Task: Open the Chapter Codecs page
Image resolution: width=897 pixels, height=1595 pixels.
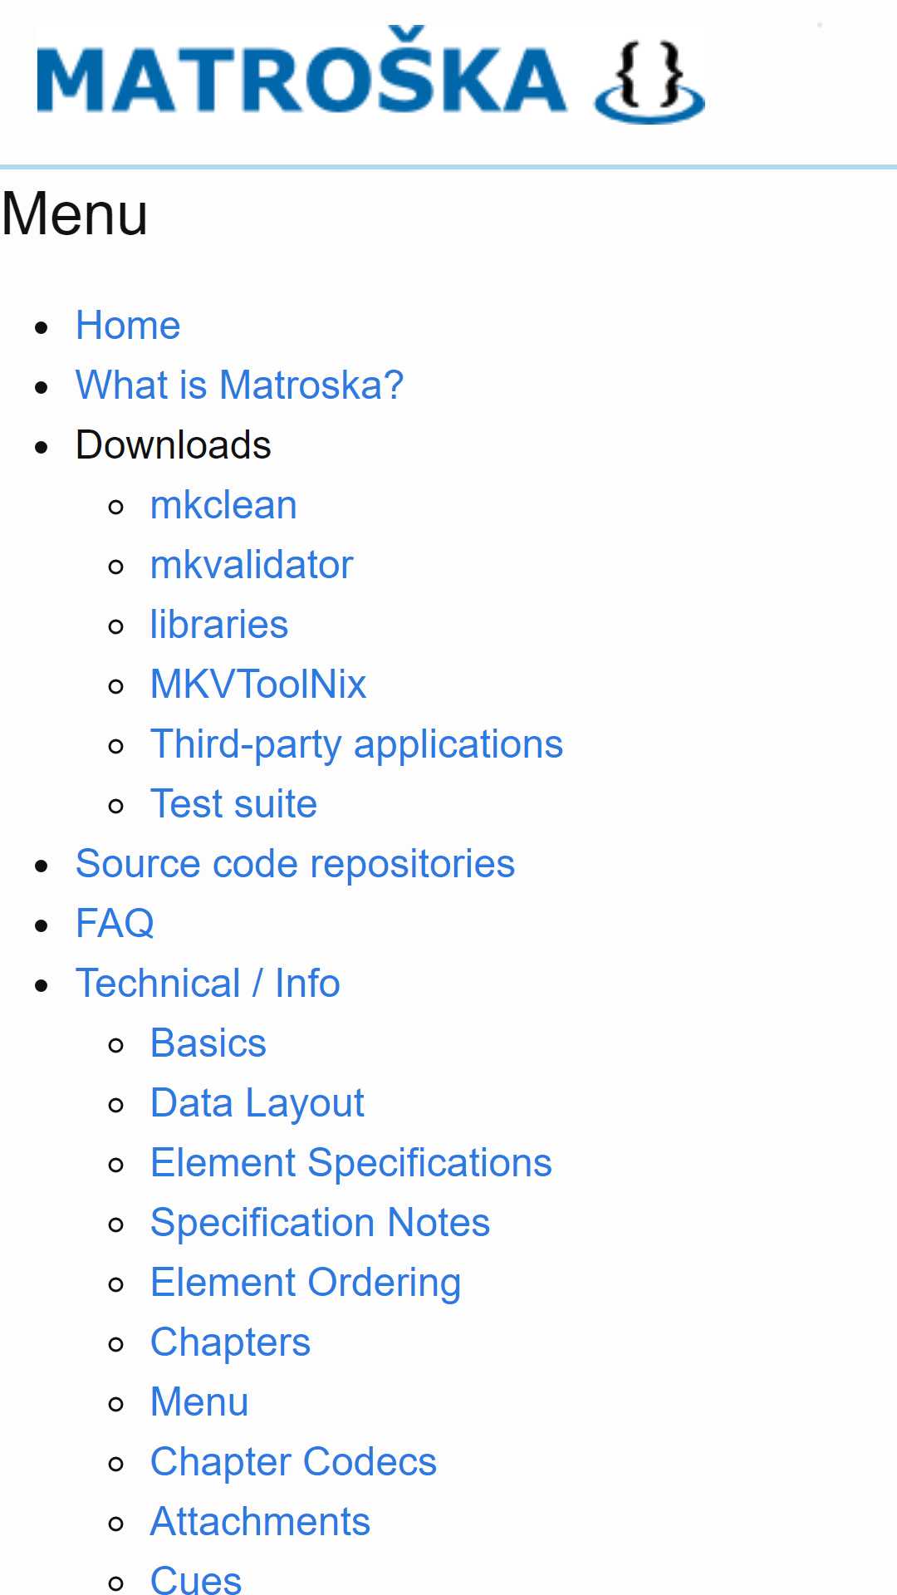Action: 293,1462
